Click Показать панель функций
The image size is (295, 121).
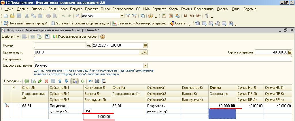[x=26, y=23]
